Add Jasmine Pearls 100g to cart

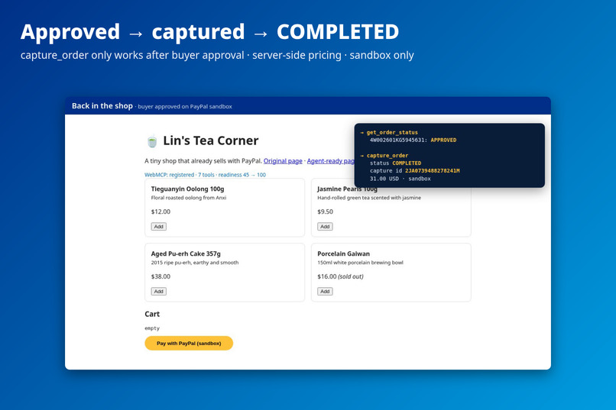point(325,227)
